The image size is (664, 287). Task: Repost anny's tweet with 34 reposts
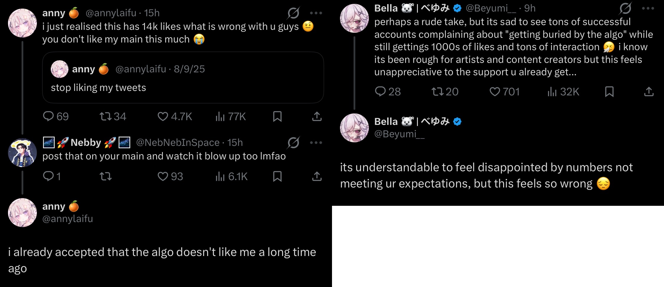tap(106, 117)
